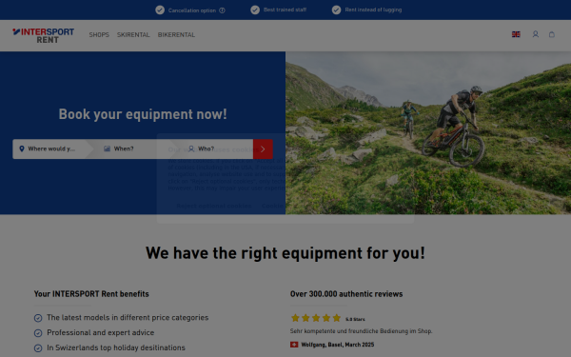
Task: Click 'Cancellation option' text
Action: (x=192, y=10)
